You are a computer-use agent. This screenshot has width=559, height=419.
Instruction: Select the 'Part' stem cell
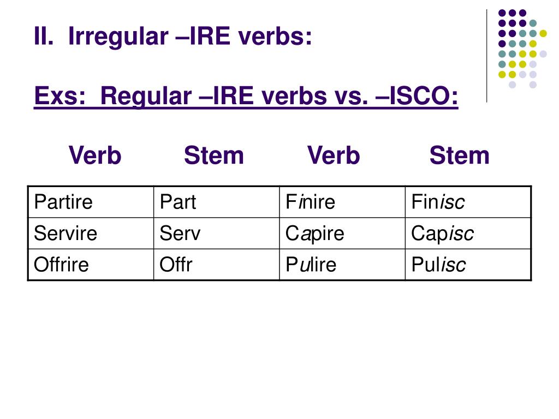216,202
